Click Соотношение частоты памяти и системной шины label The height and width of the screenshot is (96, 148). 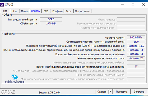click(95, 42)
